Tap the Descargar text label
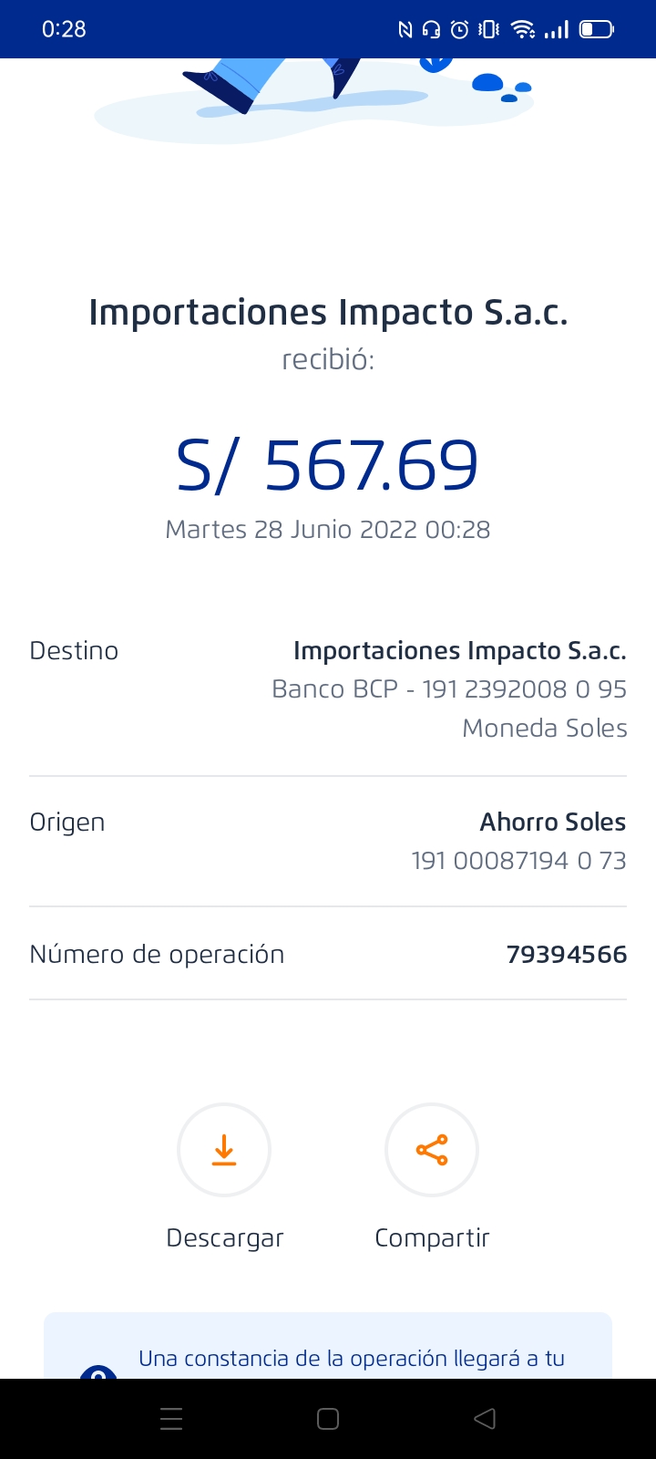 pos(225,1238)
